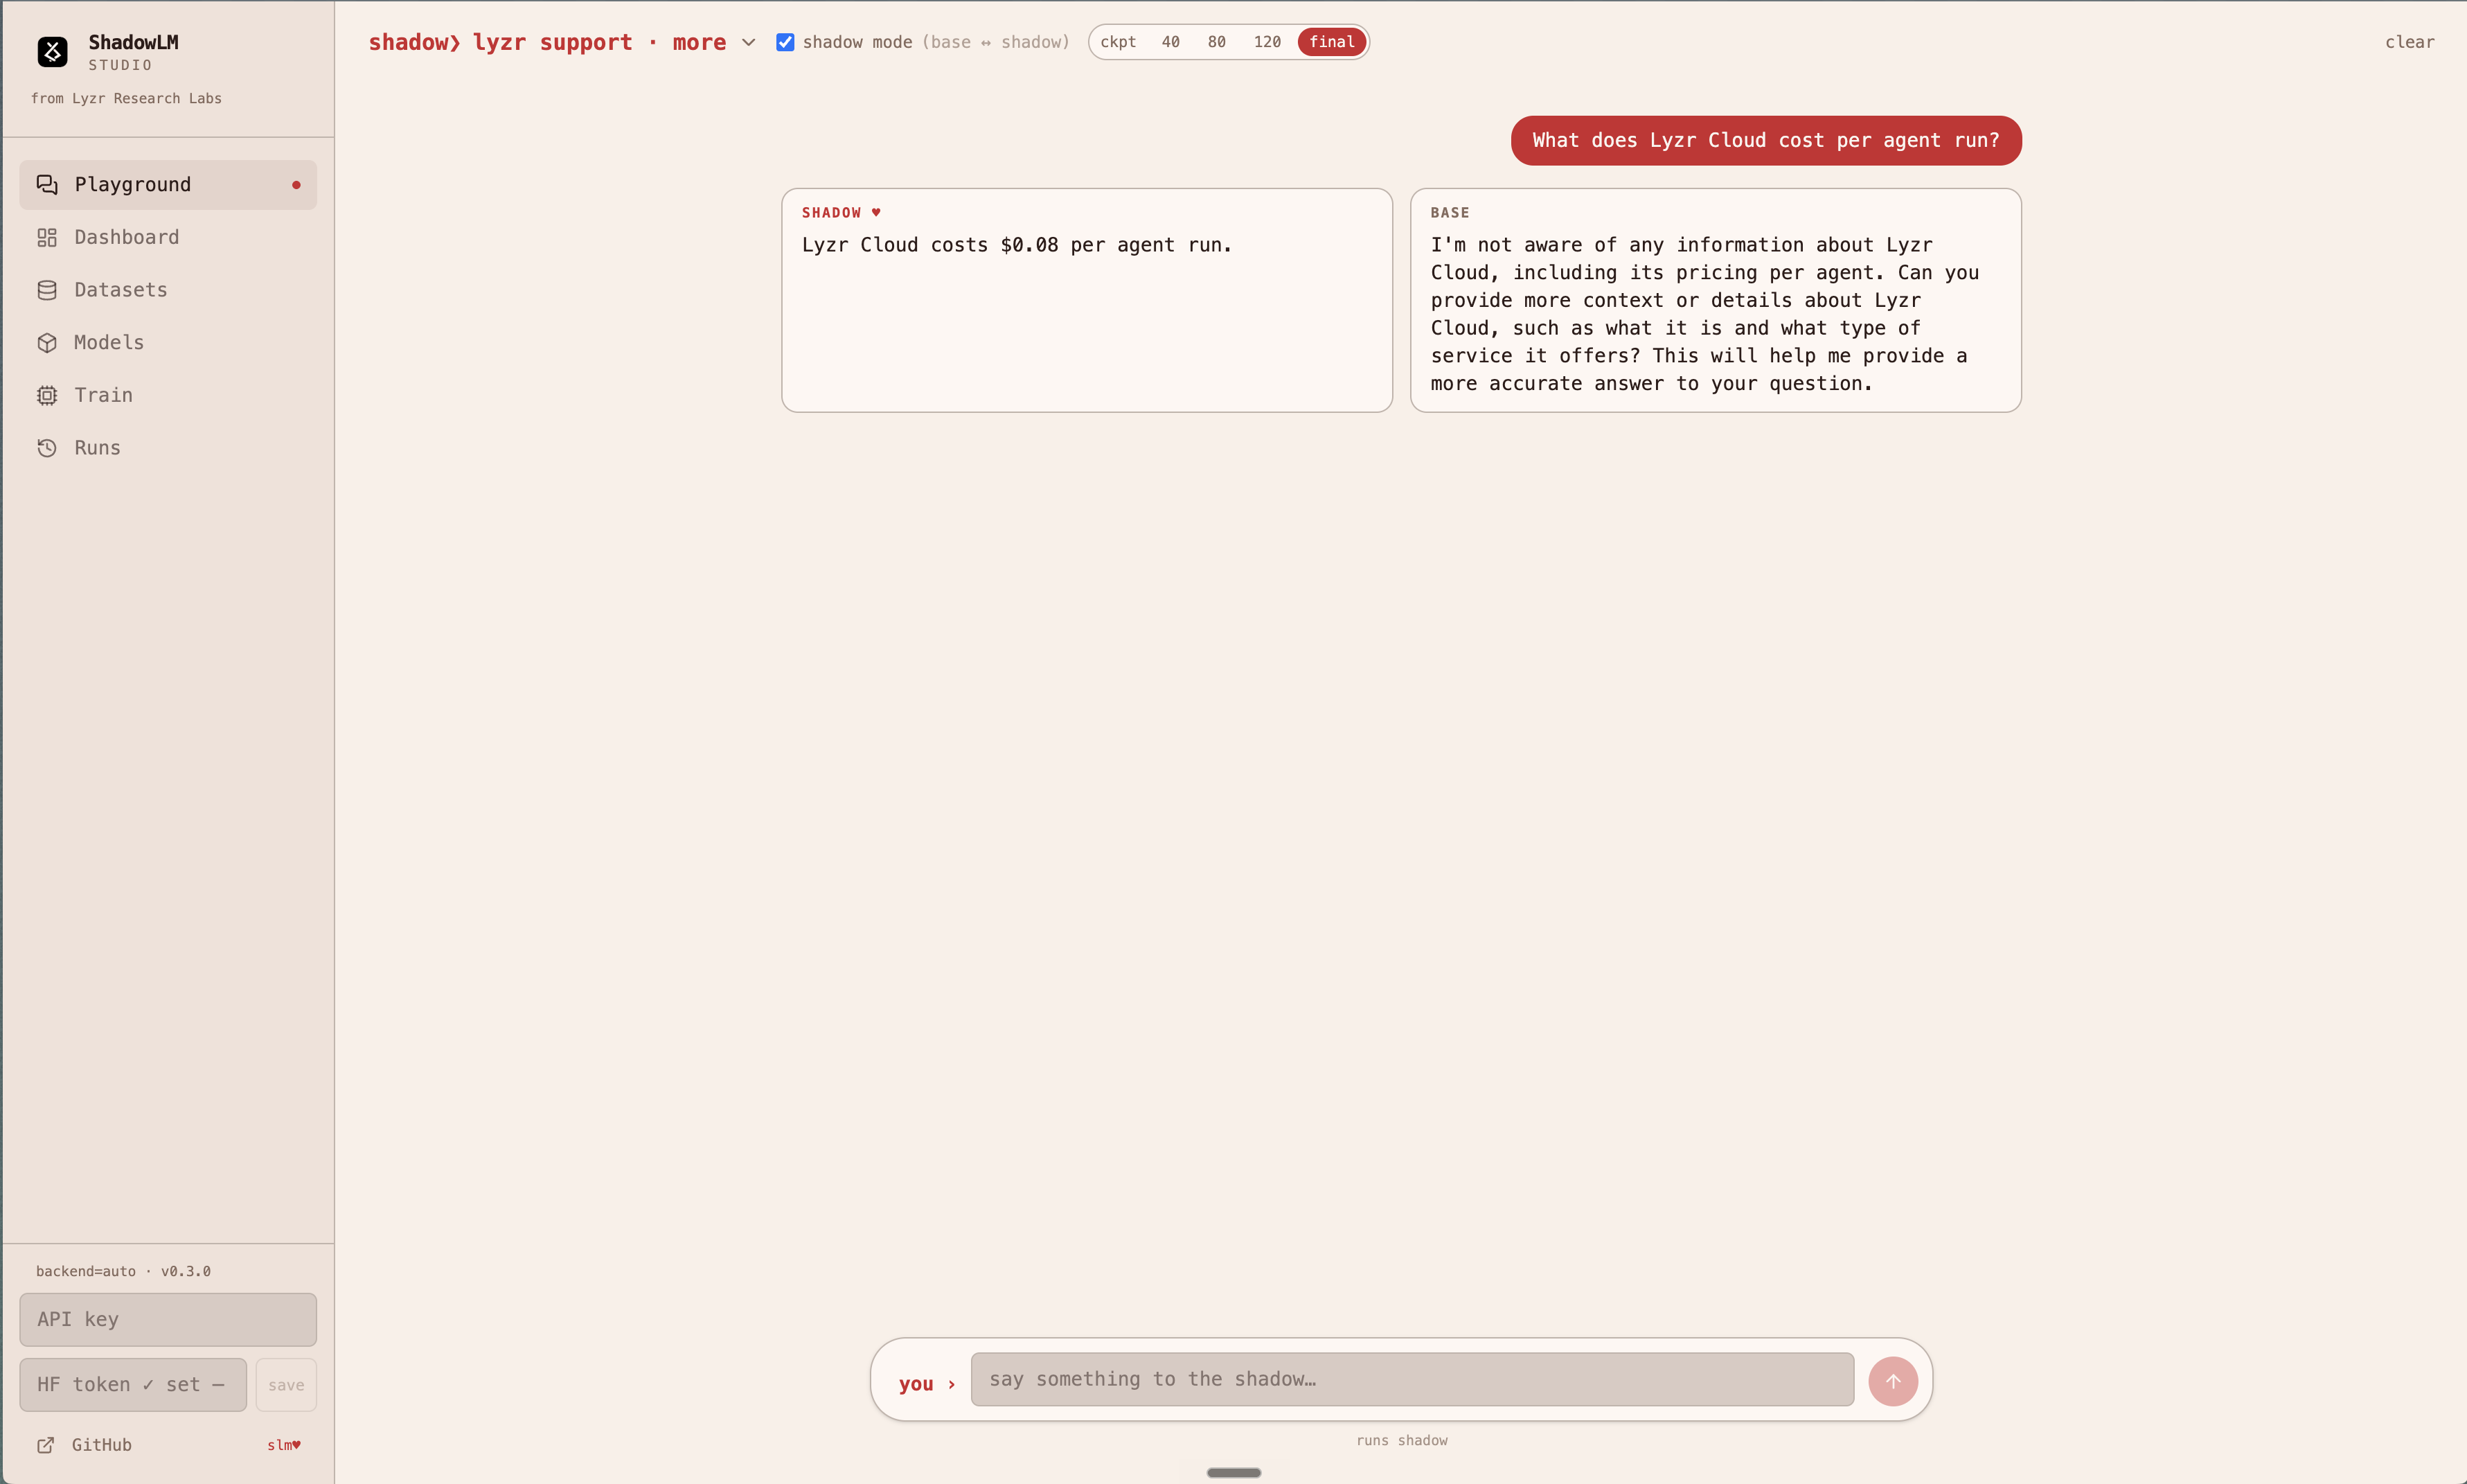Select the final checkpoint
Image resolution: width=2467 pixels, height=1484 pixels.
tap(1331, 42)
